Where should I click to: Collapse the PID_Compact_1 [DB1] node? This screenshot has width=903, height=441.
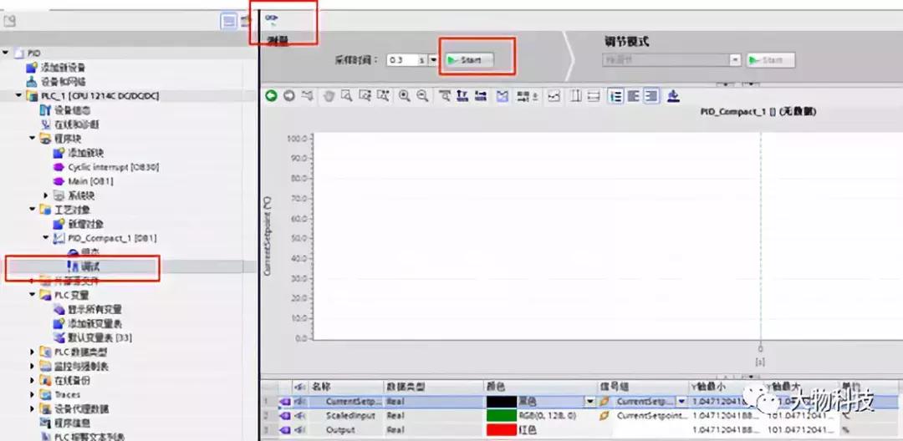(46, 237)
